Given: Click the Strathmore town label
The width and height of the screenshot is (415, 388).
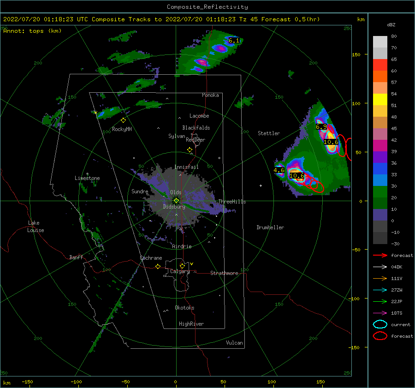Looking at the screenshot, I should tap(224, 273).
